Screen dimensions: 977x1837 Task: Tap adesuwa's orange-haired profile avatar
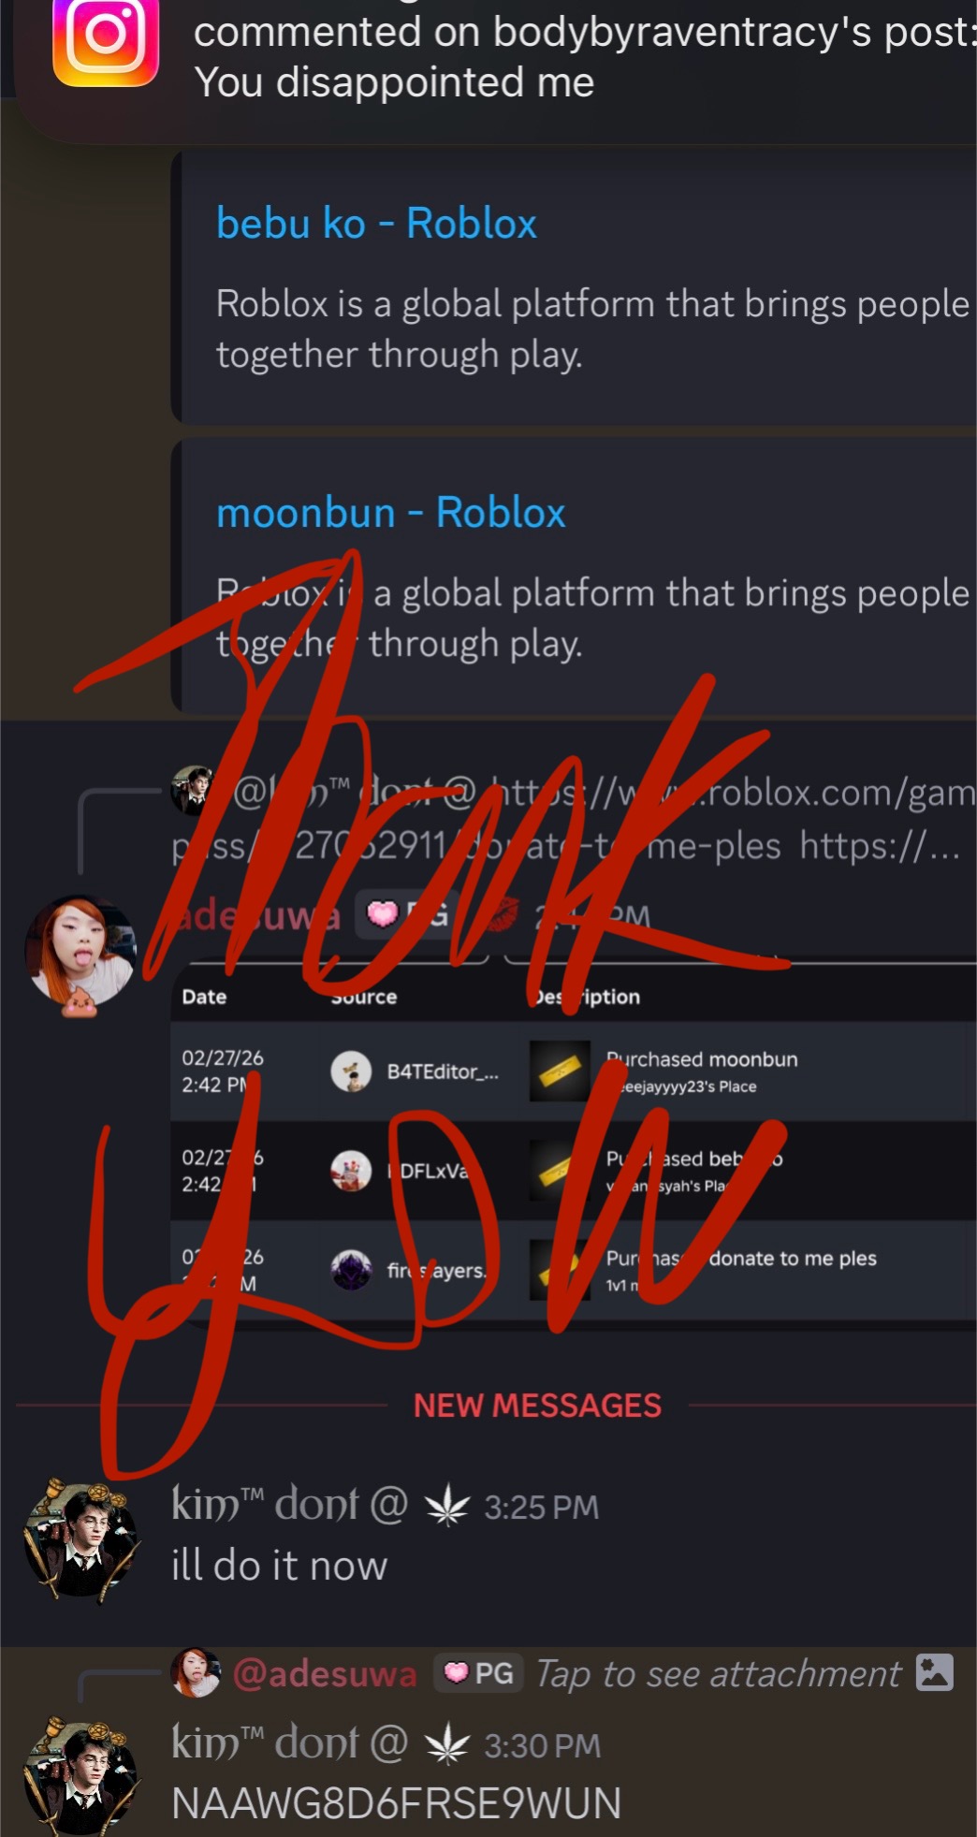(x=80, y=952)
